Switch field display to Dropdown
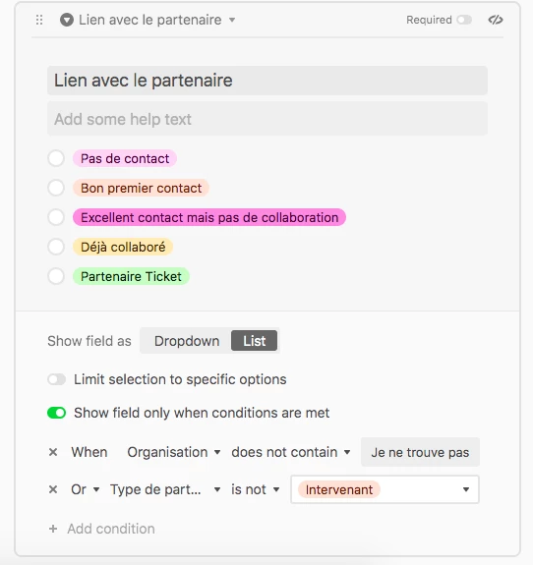Image resolution: width=533 pixels, height=565 pixels. [187, 341]
